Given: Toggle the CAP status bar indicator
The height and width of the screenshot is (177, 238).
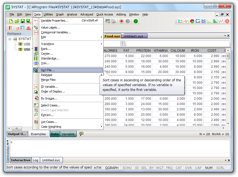Looking at the screenshot, I should (198, 168).
